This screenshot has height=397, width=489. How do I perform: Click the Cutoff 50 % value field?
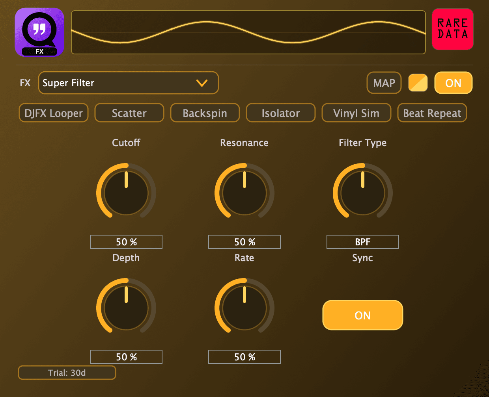coord(126,242)
